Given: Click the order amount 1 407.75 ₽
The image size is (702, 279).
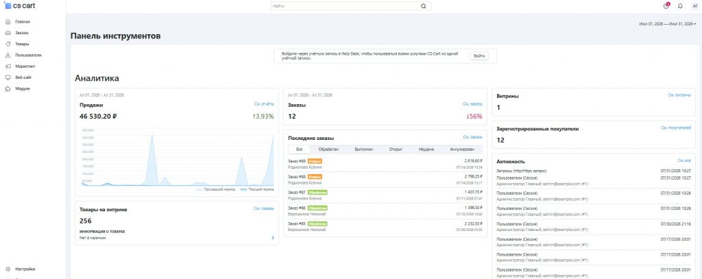Looking at the screenshot, I should coord(472,192).
